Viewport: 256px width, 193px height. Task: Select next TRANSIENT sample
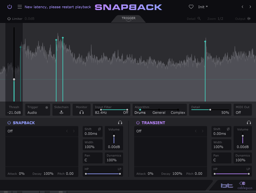203,131
